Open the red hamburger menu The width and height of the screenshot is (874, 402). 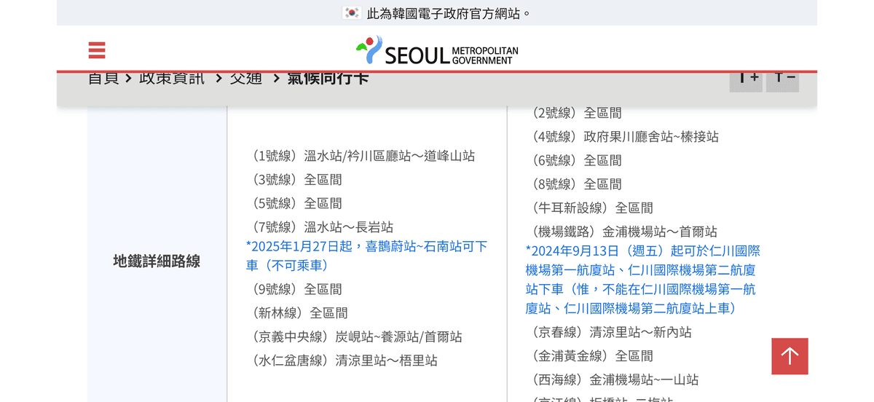(97, 50)
